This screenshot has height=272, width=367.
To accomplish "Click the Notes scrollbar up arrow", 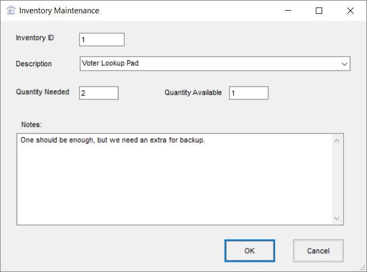I will click(x=337, y=141).
